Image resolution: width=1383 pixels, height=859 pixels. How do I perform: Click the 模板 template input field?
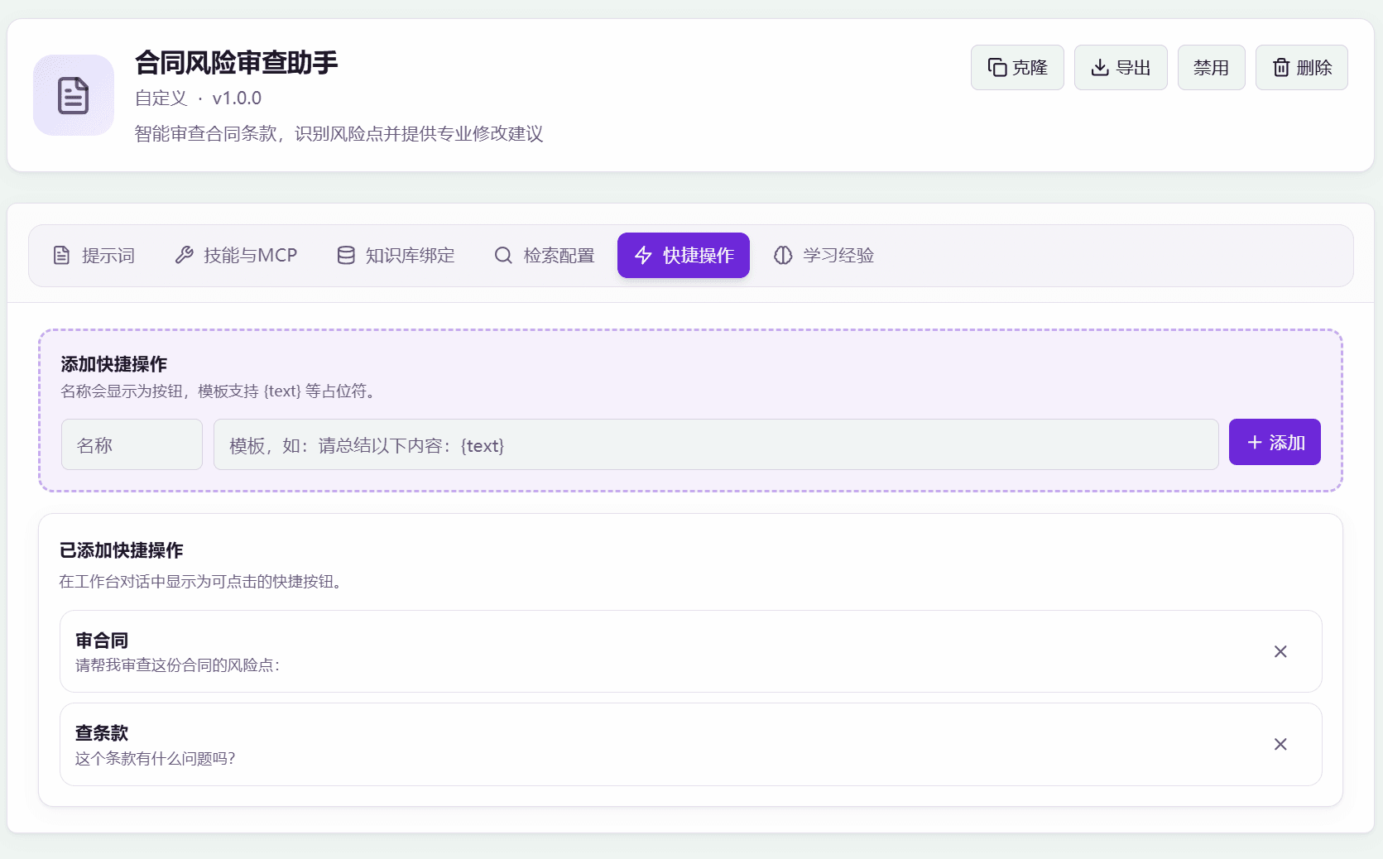tap(716, 444)
